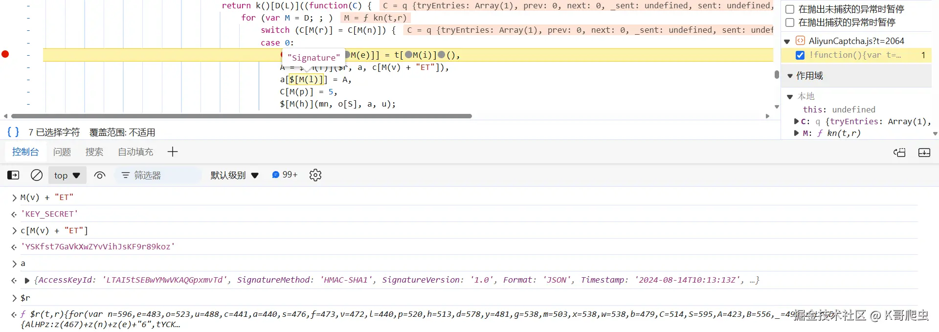Image resolution: width=939 pixels, height=332 pixels.
Task: Click 'KEY_SECRET' console output string
Action: (49, 214)
